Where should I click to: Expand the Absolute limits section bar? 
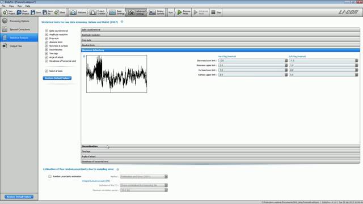coord(221,45)
